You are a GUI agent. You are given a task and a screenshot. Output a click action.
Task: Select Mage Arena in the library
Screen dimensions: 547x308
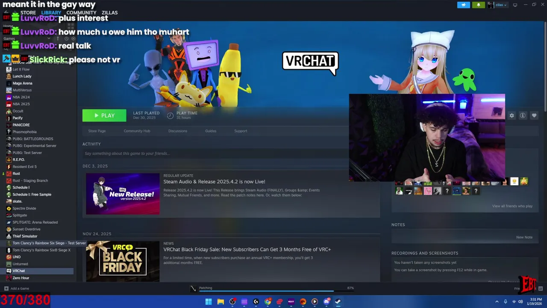tap(22, 83)
